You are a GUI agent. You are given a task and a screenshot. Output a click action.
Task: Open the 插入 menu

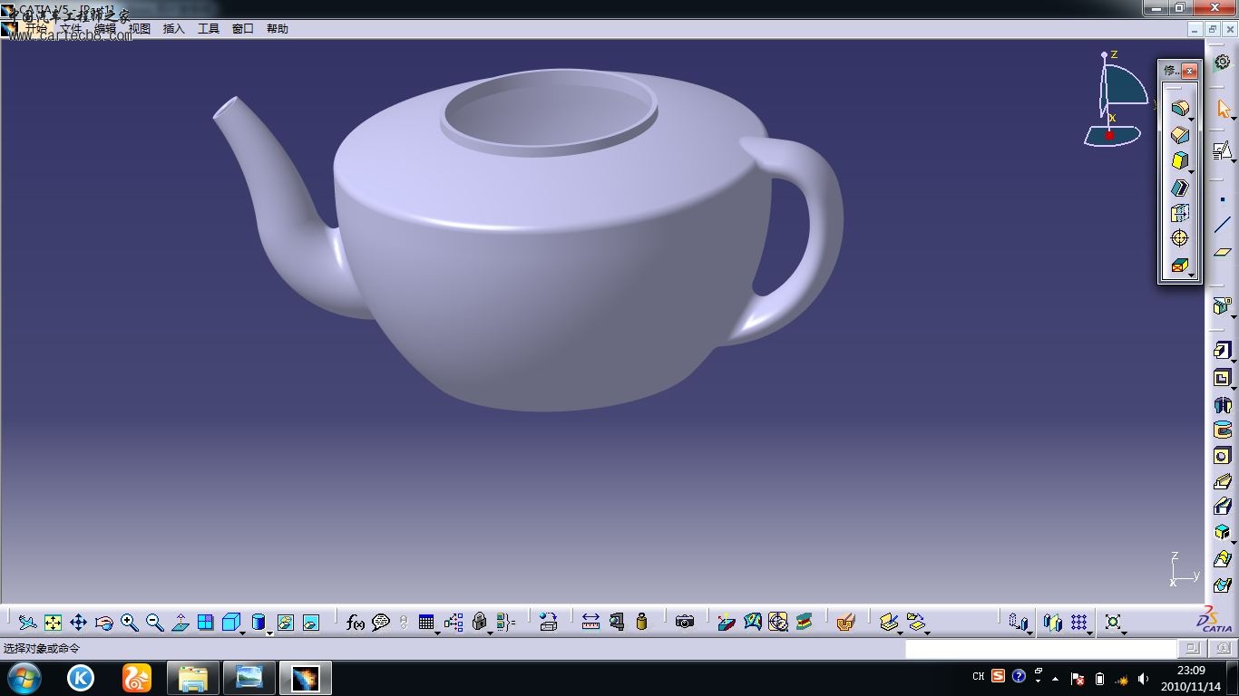pyautogui.click(x=173, y=29)
